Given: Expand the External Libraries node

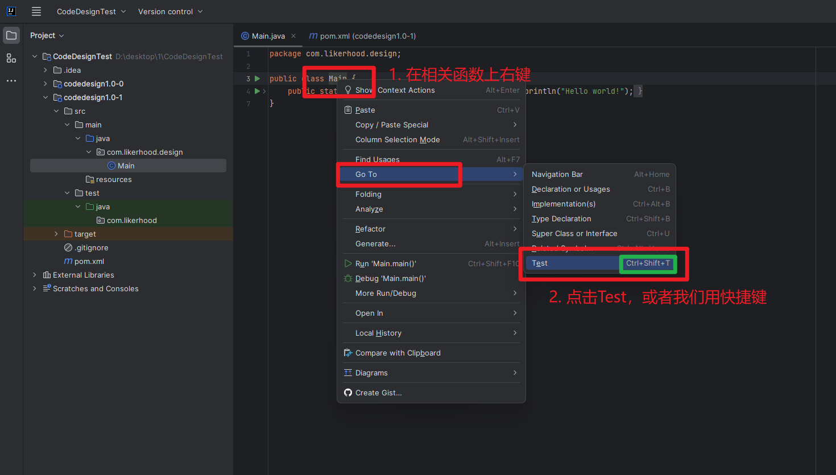Looking at the screenshot, I should tap(35, 275).
